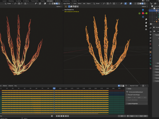
Task: Open the View menu in right viewport header
Action: coord(75,4)
